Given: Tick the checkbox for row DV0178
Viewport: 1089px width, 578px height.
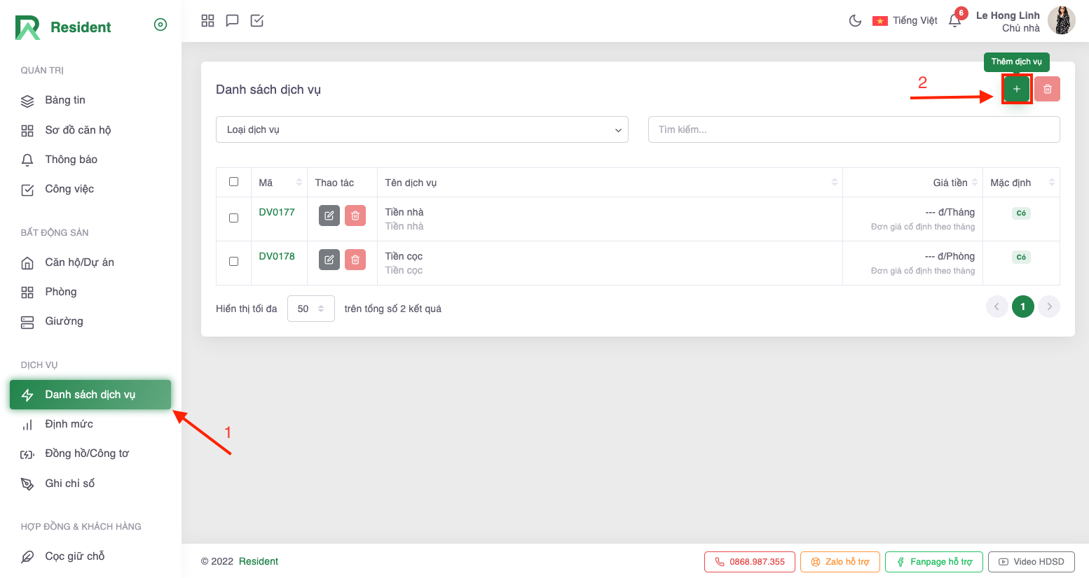Looking at the screenshot, I should [234, 261].
